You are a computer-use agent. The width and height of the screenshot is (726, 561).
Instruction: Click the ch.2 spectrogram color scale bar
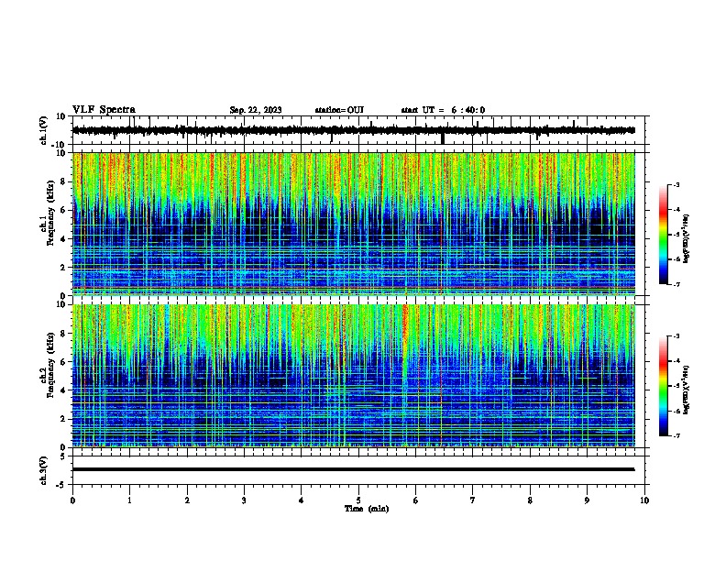pos(664,386)
